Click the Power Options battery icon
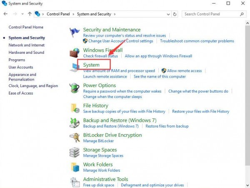This screenshot has height=188, width=250. tap(74, 88)
